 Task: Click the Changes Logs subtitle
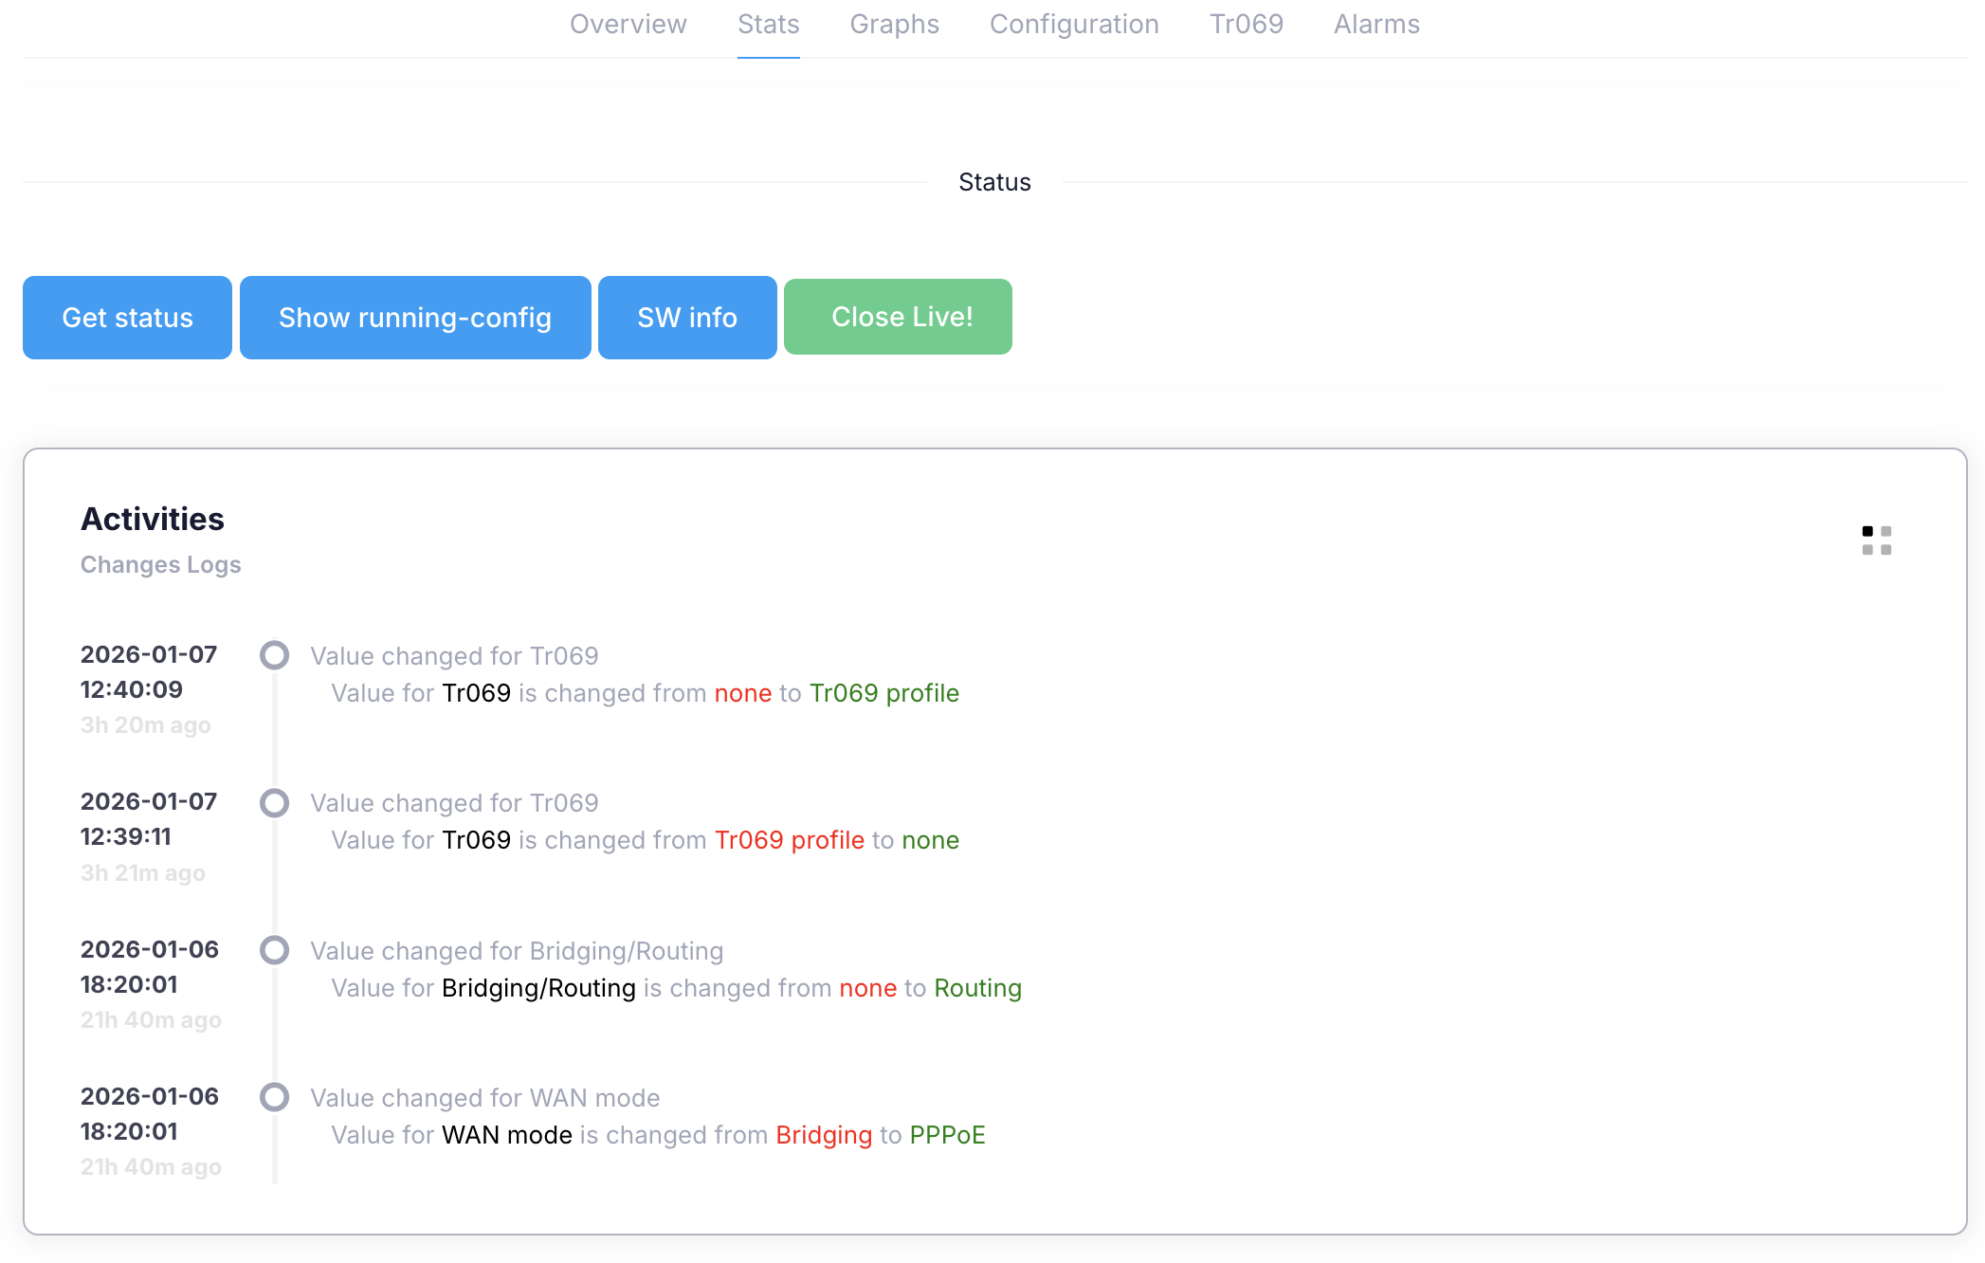(x=161, y=564)
